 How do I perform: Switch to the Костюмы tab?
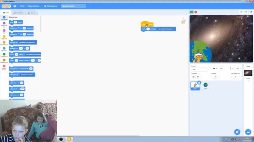click(18, 13)
